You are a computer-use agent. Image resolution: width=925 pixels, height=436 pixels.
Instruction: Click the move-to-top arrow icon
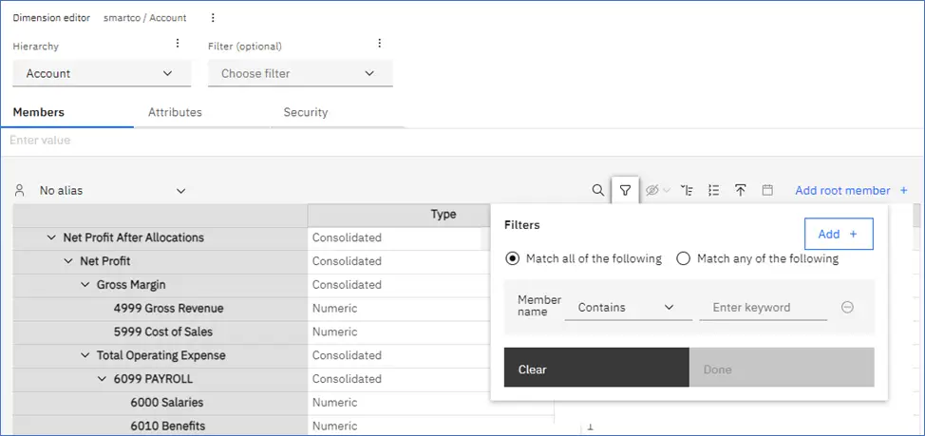pyautogui.click(x=741, y=190)
